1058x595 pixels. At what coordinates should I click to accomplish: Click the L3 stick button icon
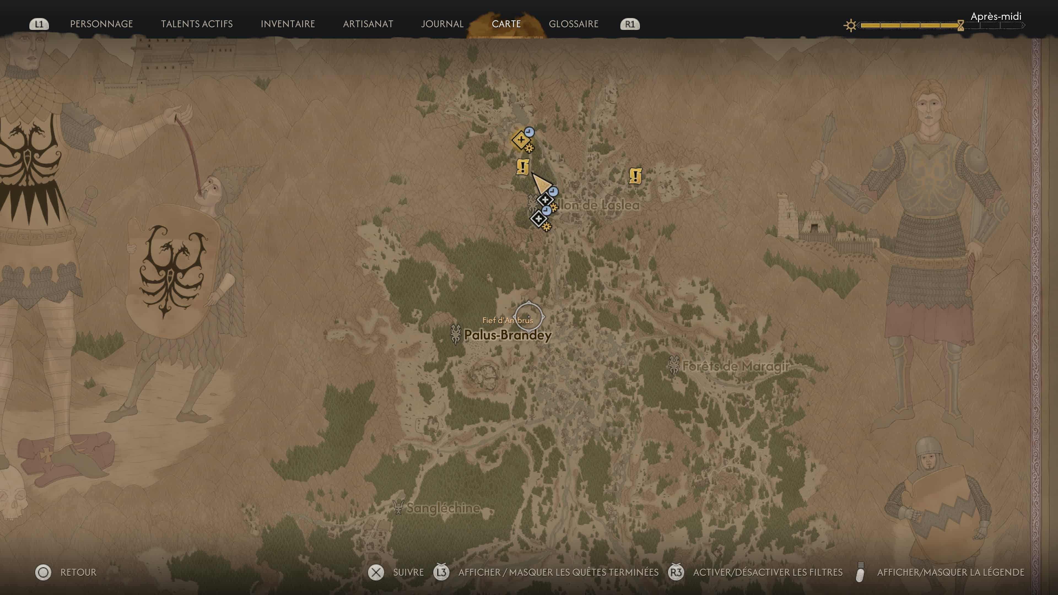click(441, 572)
